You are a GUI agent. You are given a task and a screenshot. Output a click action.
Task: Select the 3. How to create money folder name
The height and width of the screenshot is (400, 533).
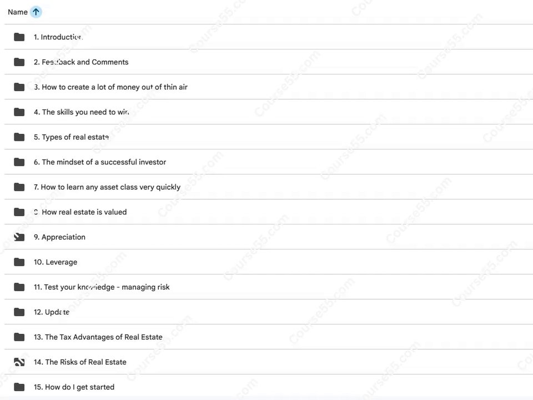click(110, 87)
